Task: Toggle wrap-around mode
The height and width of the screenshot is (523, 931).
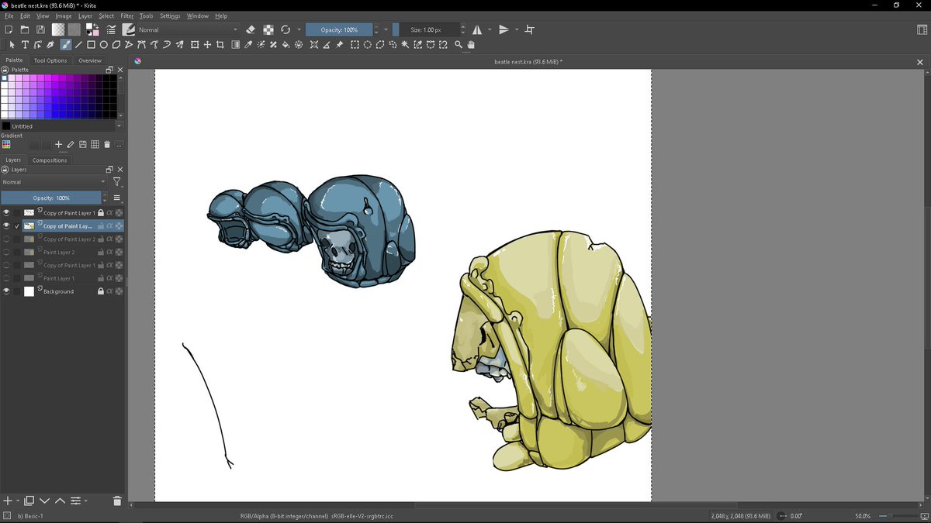Action: click(x=530, y=29)
